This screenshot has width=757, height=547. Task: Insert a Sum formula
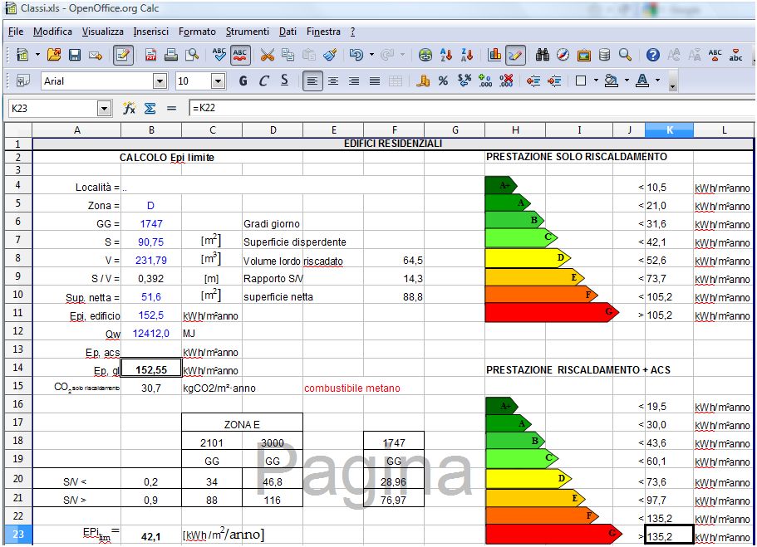click(x=150, y=108)
